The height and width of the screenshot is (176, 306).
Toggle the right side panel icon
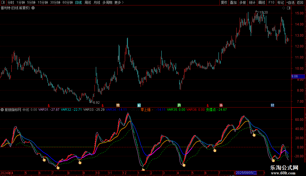(x=289, y=8)
